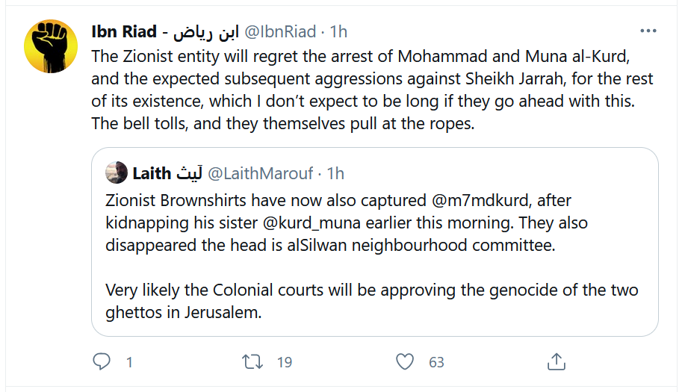Click the 1h timestamp of main tweet
This screenshot has height=392, width=685.
click(x=338, y=32)
